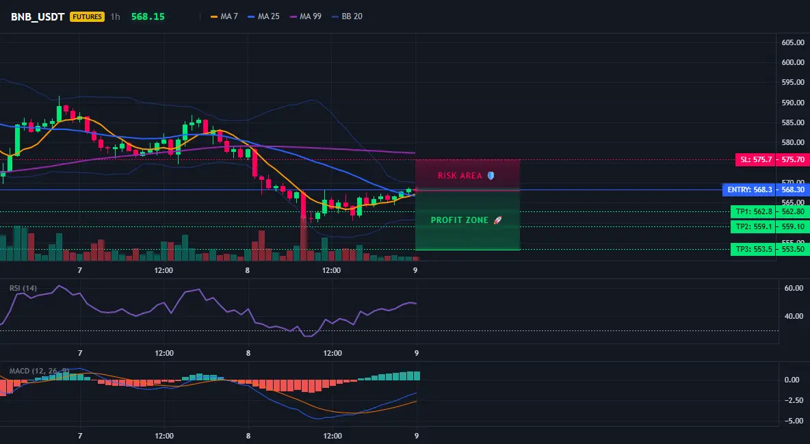Select the 1h timeframe label
The image size is (810, 444).
[x=115, y=16]
